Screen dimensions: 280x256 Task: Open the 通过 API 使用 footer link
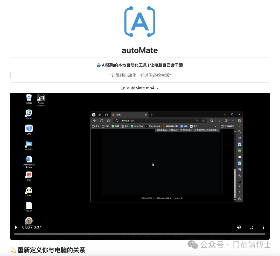click(x=148, y=198)
